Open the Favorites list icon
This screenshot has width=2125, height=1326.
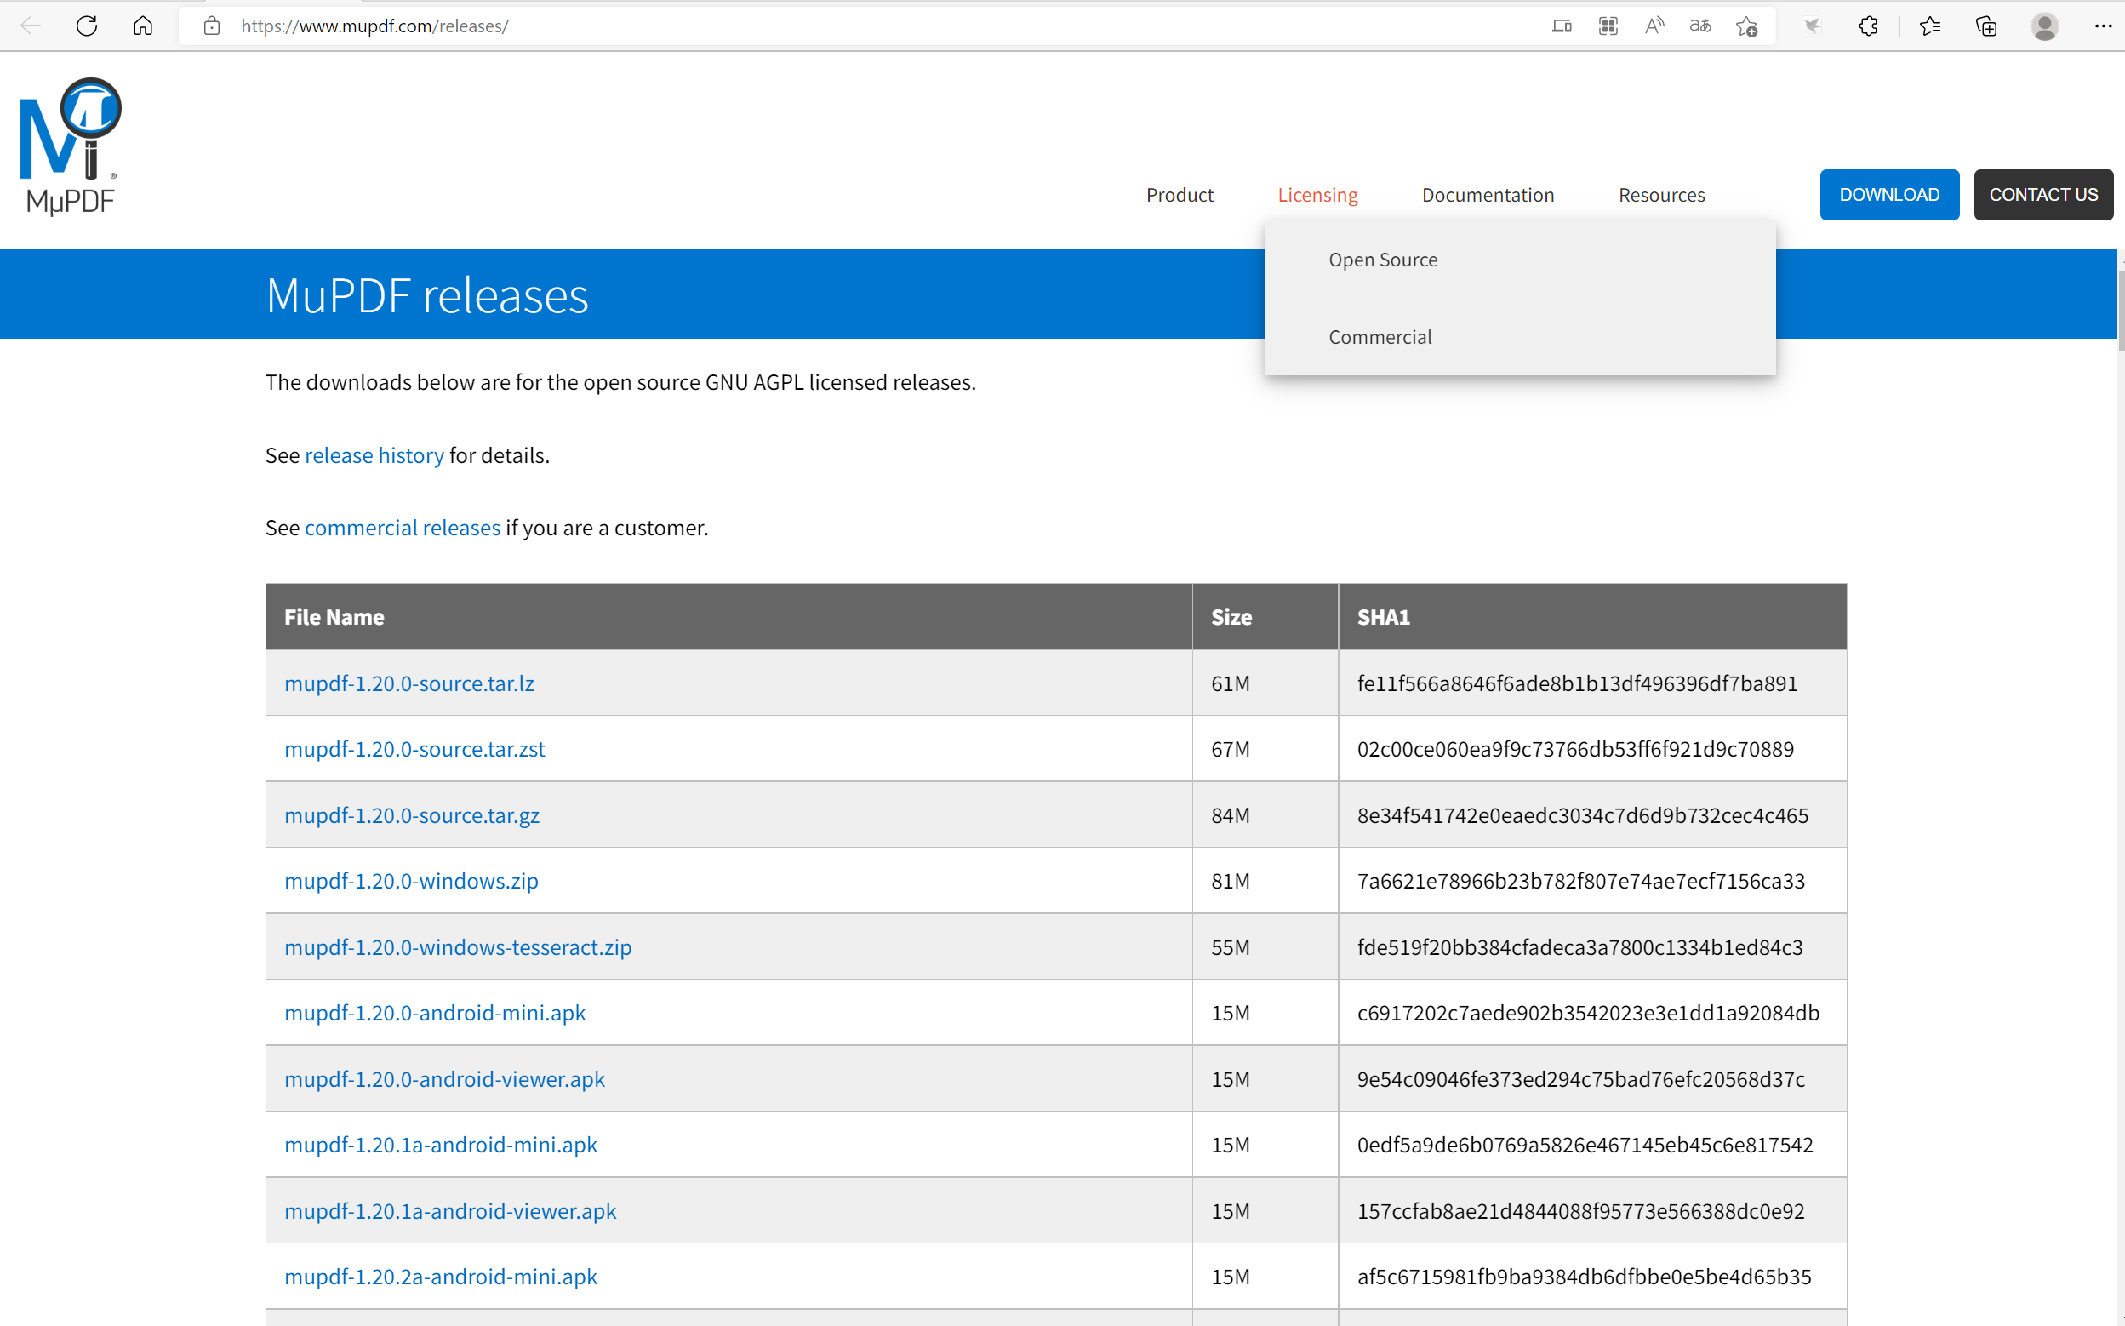click(x=1929, y=26)
